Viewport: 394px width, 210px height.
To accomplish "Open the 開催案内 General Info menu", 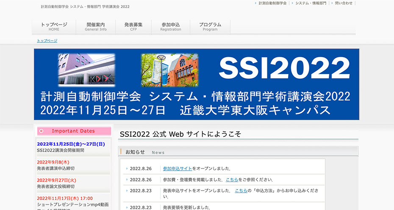I will point(96,27).
